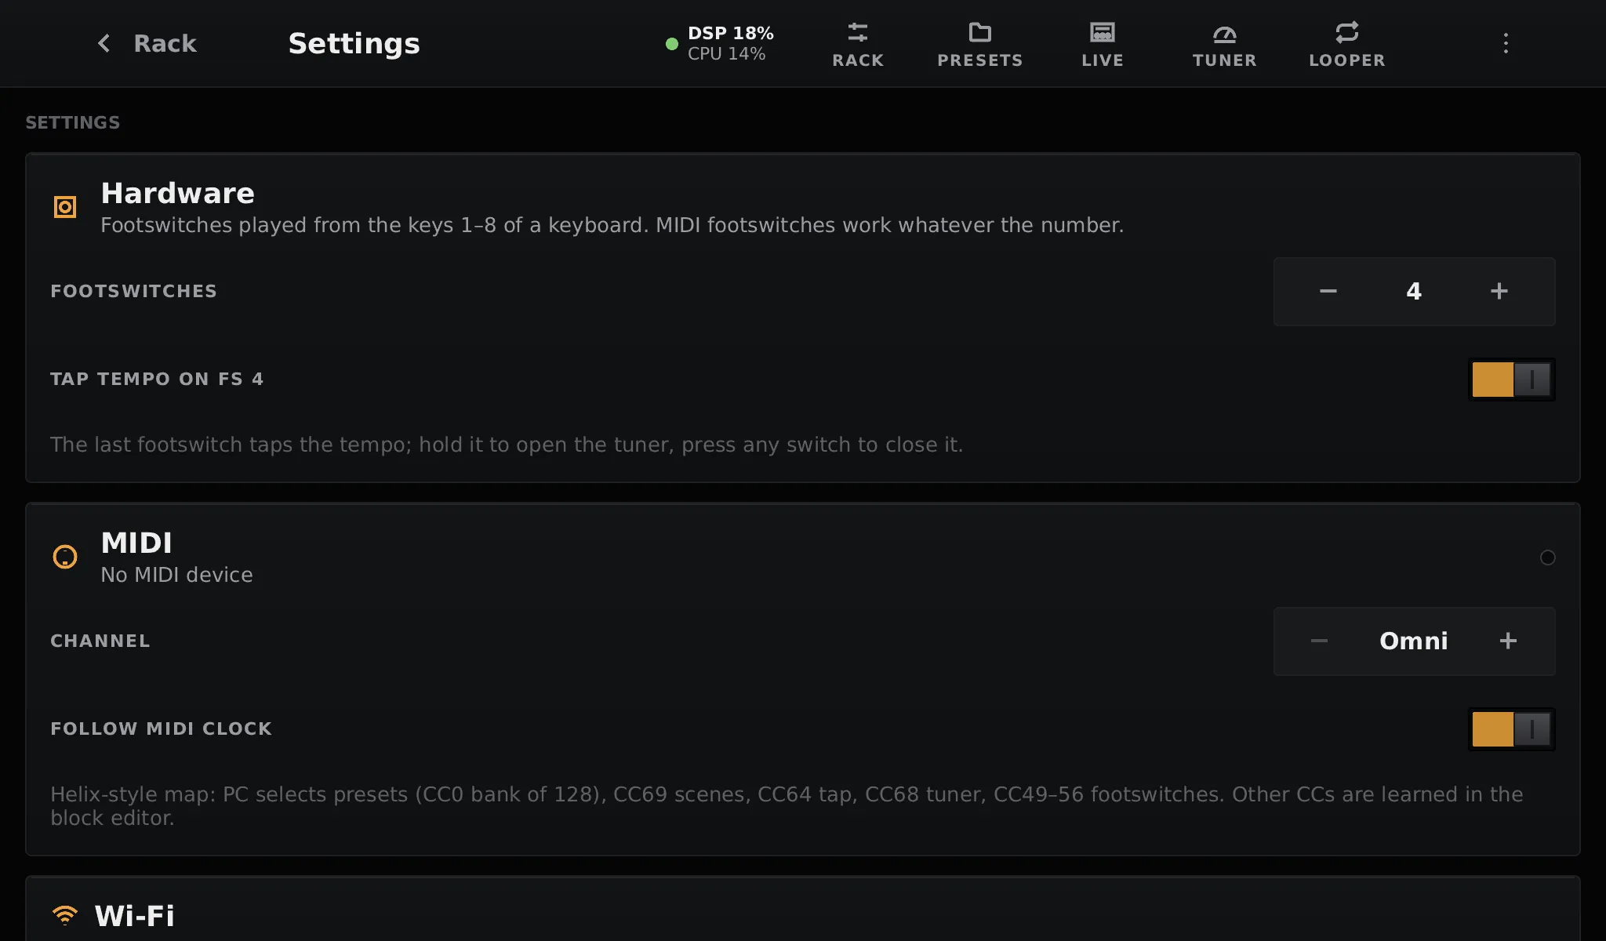Click the footswitches value 4

coord(1414,292)
